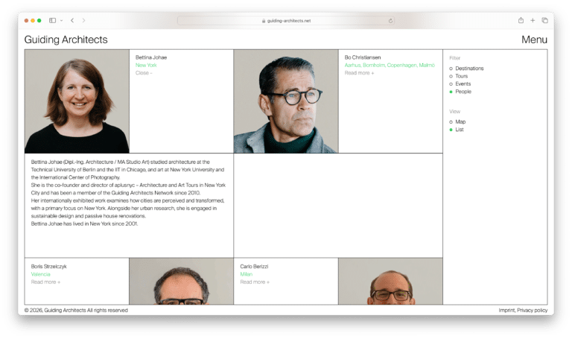The image size is (572, 339).
Task: Reload the page with refresh icon
Action: point(390,21)
